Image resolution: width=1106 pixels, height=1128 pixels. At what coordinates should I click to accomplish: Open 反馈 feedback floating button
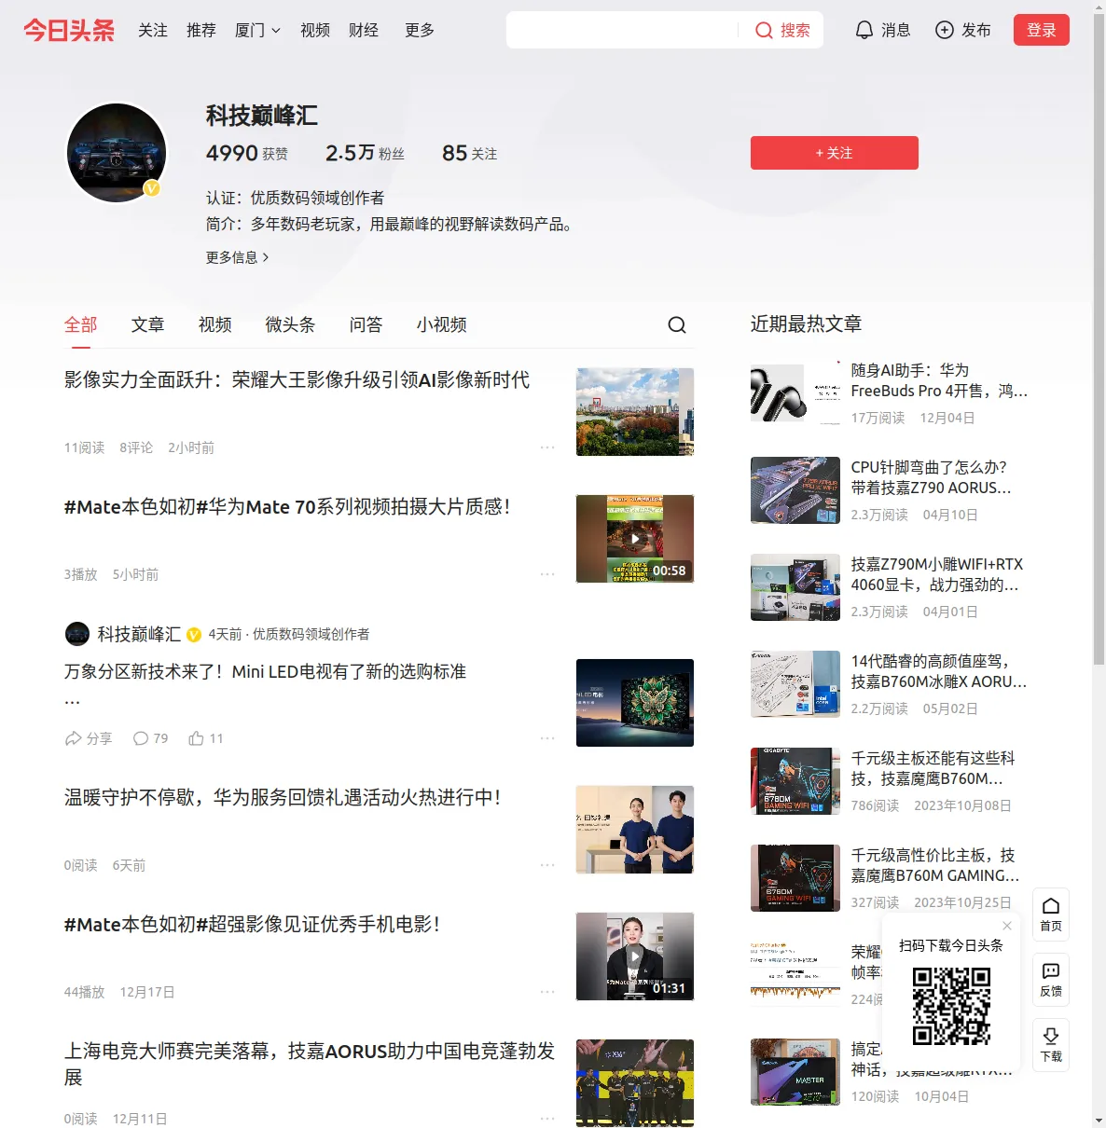tap(1051, 980)
